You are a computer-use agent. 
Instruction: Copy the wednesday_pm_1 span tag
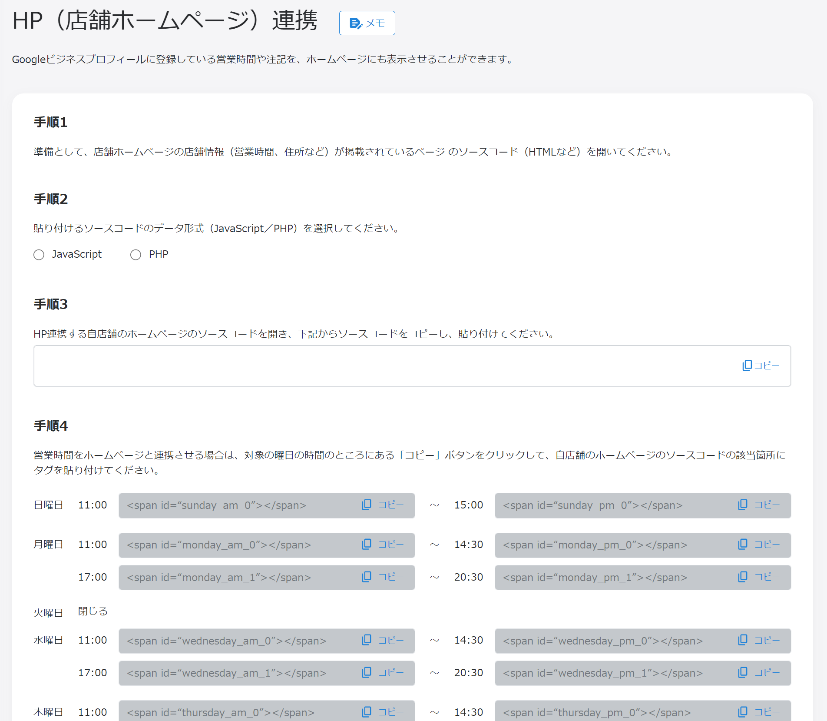pos(759,673)
